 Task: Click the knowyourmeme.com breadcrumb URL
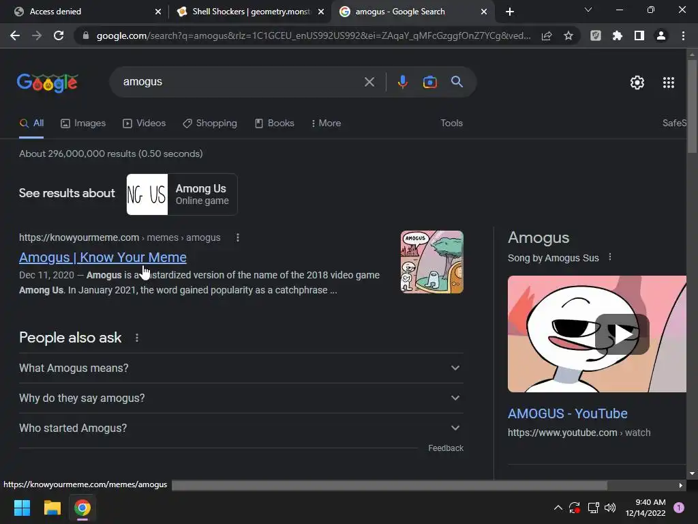point(120,237)
